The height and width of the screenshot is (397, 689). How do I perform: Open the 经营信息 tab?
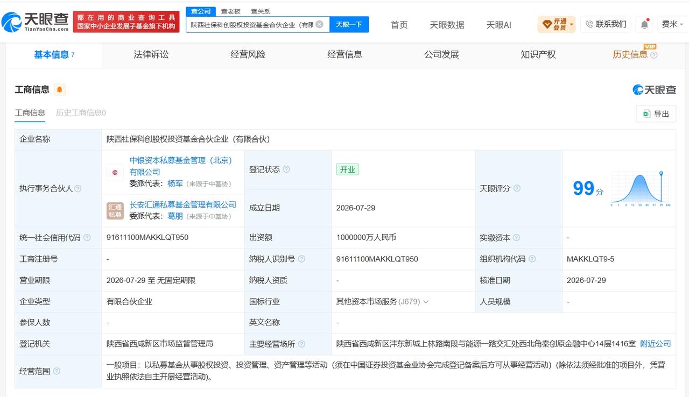coord(345,54)
